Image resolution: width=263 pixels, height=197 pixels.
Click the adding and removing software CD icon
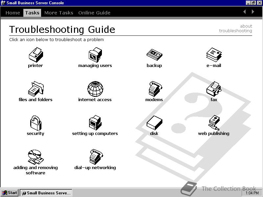(x=36, y=157)
